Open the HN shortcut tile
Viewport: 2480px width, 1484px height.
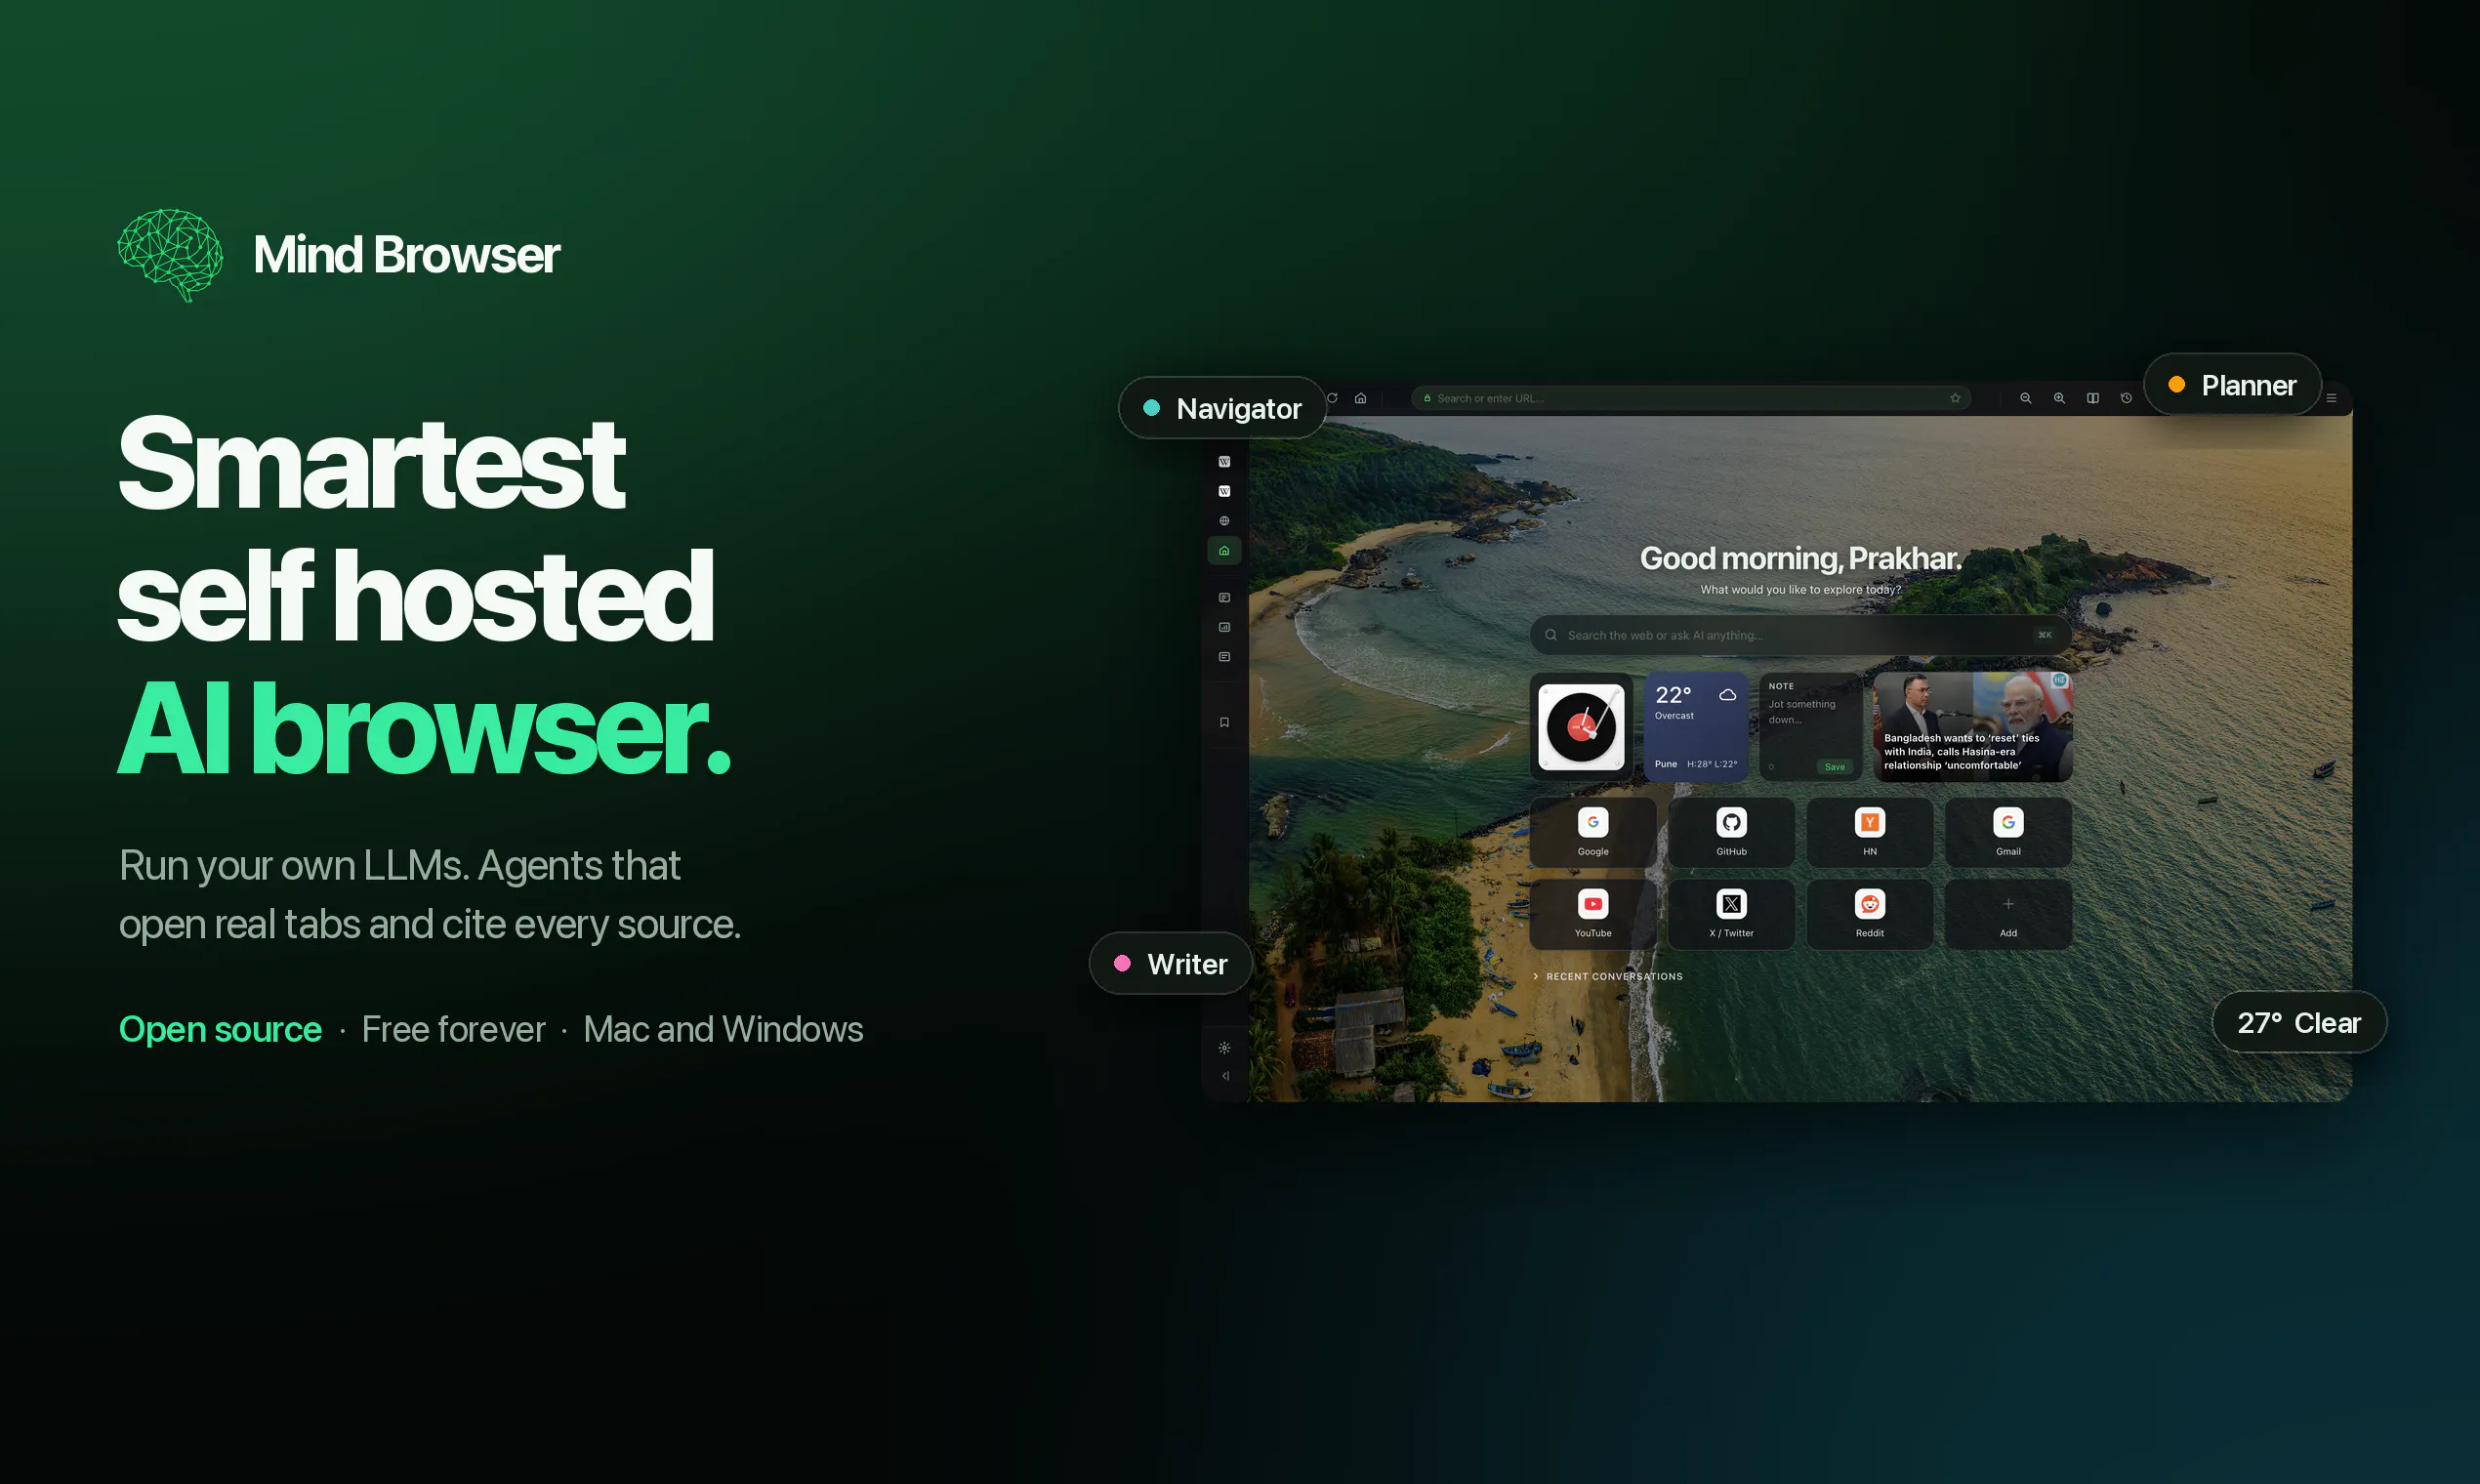(1870, 832)
